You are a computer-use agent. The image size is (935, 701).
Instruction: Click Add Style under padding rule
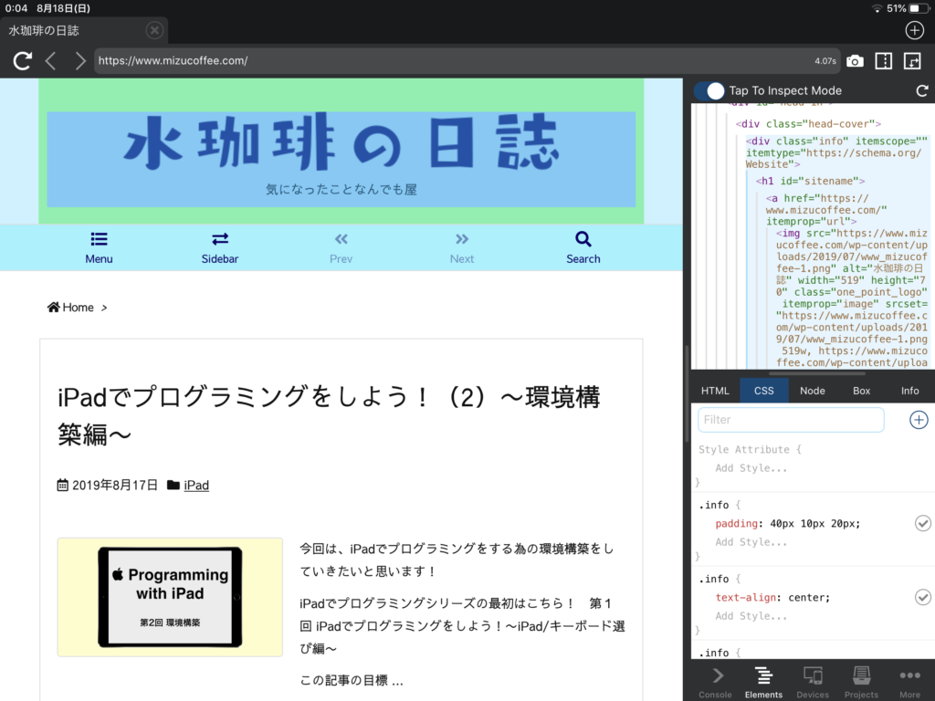point(751,542)
